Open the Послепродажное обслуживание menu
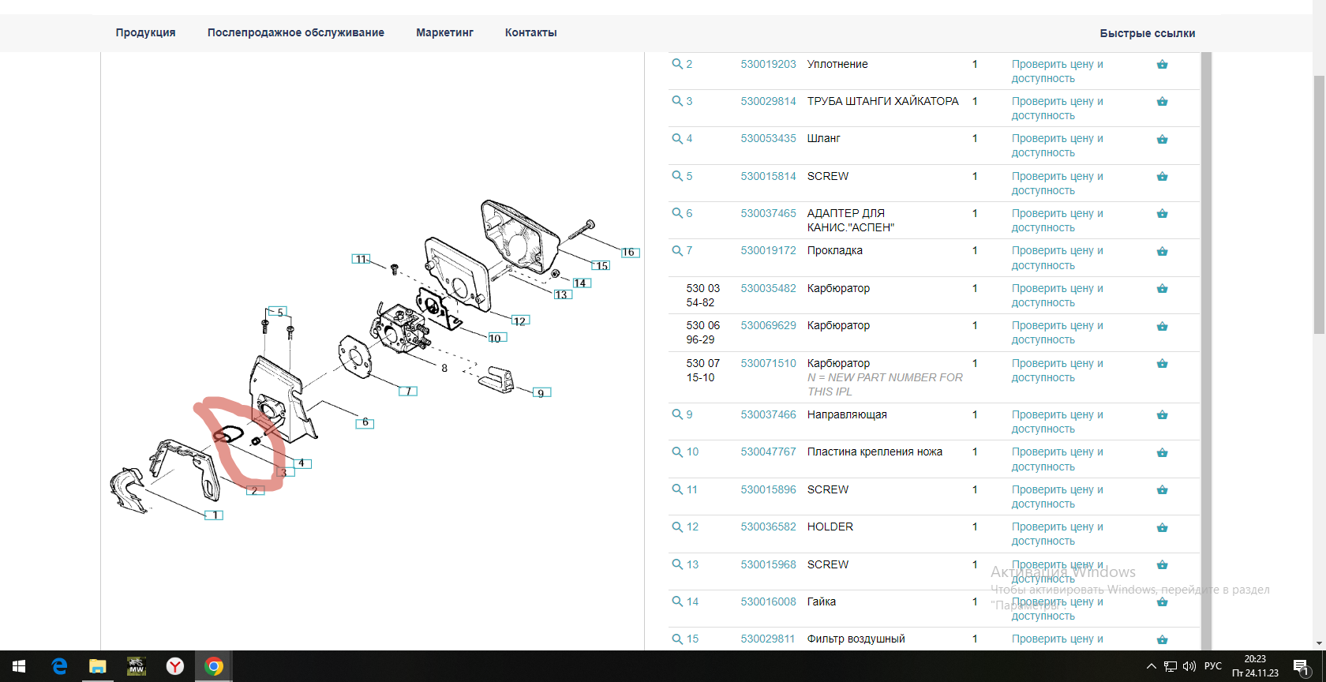This screenshot has width=1326, height=682. click(x=295, y=32)
